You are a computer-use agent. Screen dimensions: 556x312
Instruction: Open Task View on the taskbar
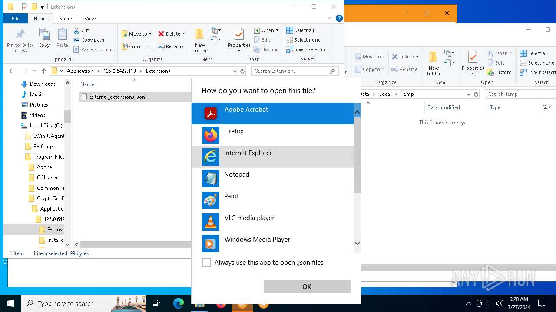click(x=156, y=303)
